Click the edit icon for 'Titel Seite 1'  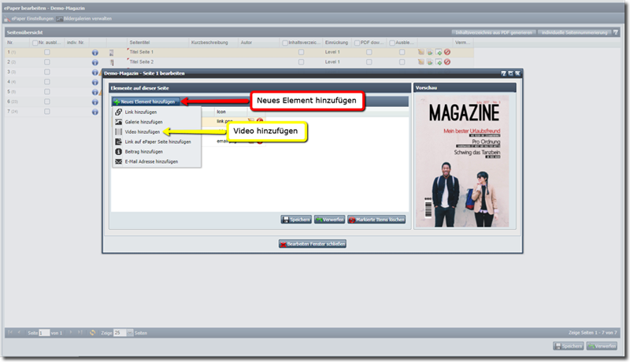pyautogui.click(x=421, y=52)
